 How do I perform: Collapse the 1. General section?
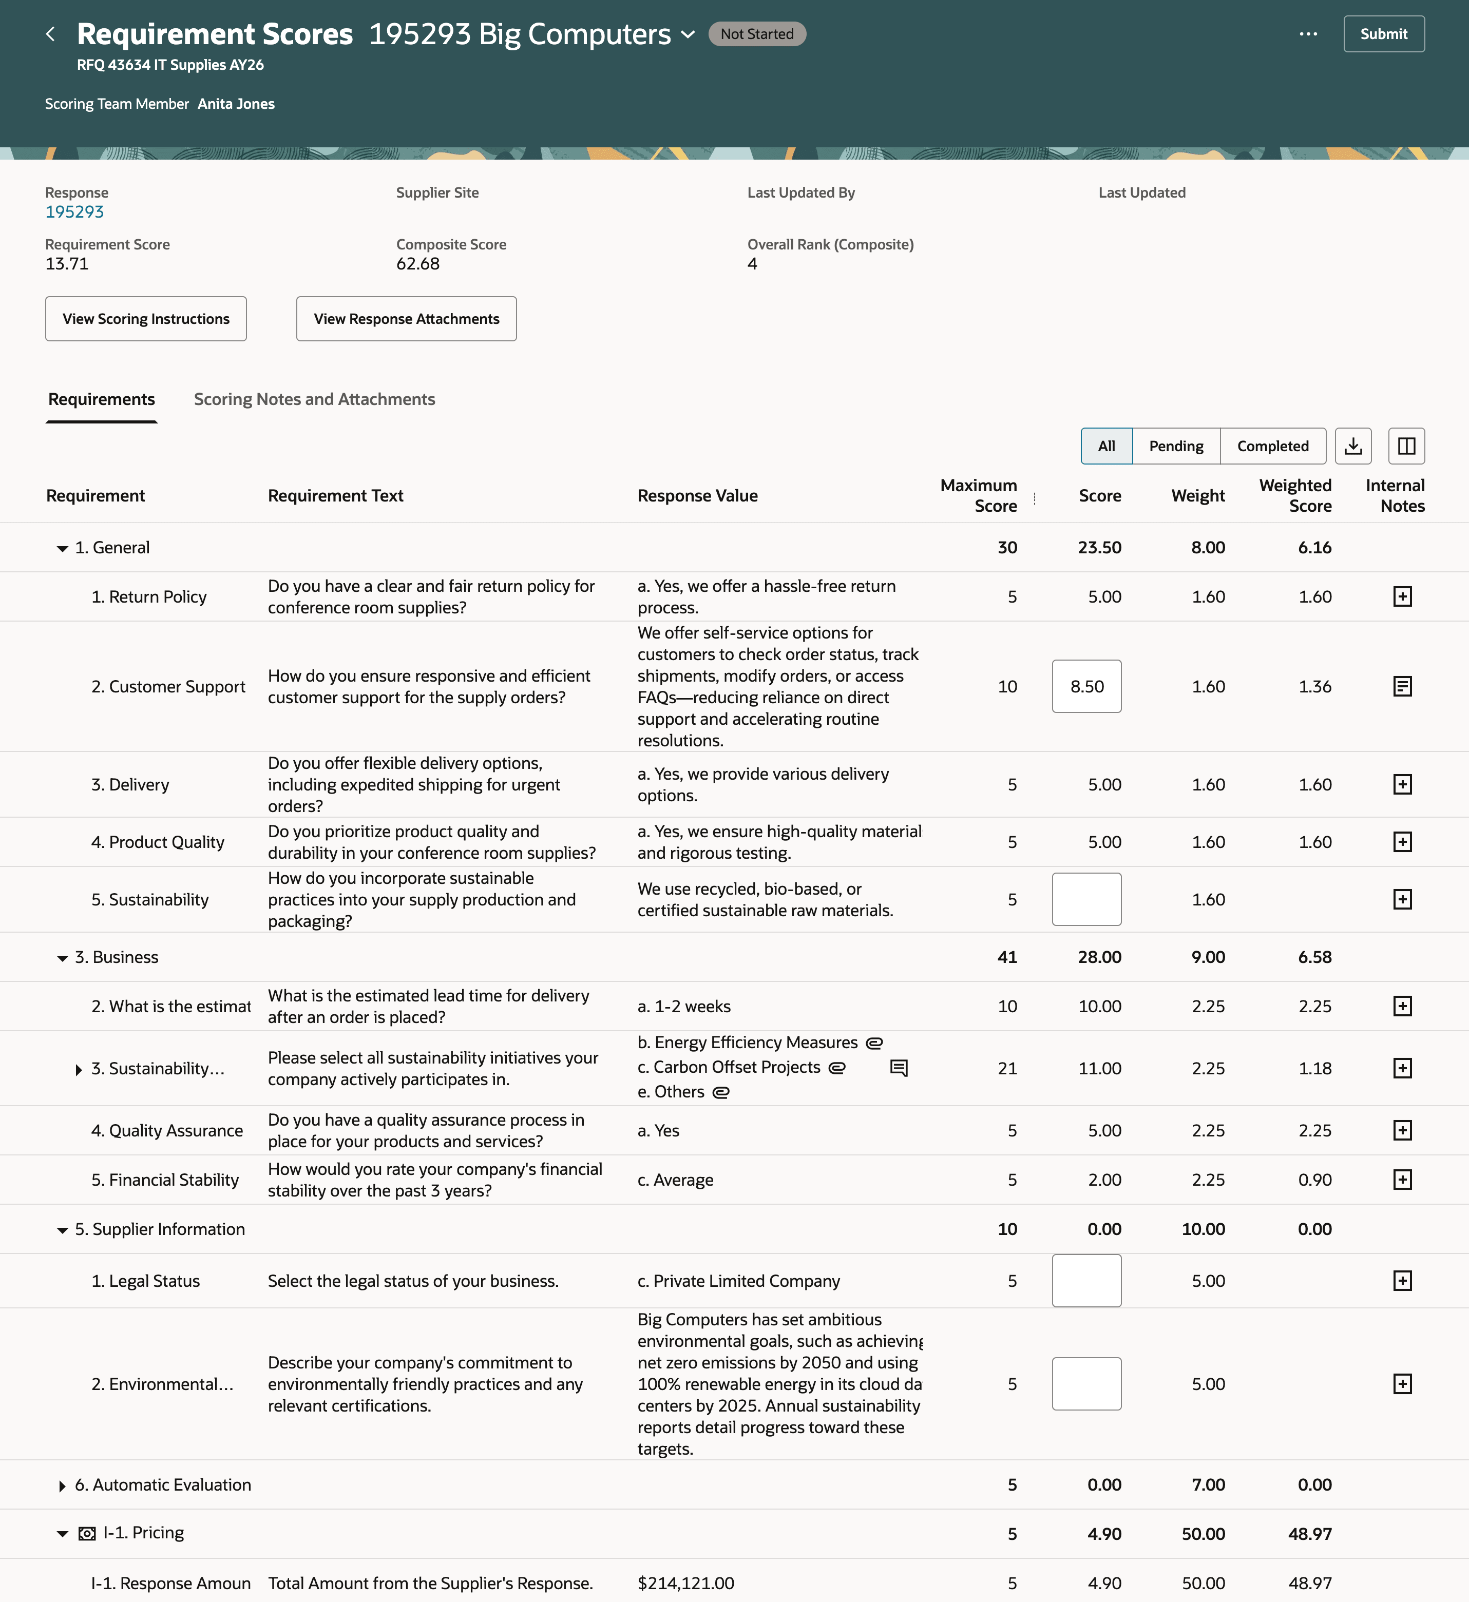(x=62, y=547)
